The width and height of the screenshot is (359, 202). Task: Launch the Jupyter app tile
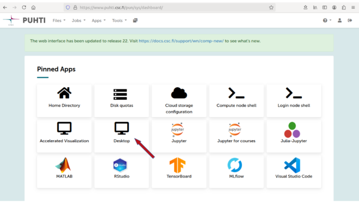(x=179, y=136)
